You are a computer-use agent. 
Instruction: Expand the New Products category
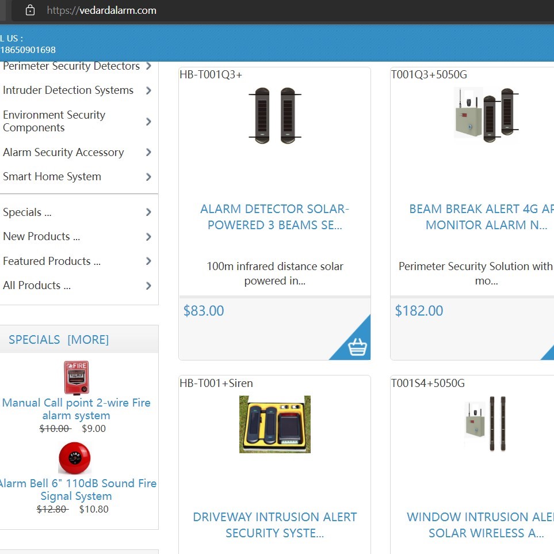(148, 236)
